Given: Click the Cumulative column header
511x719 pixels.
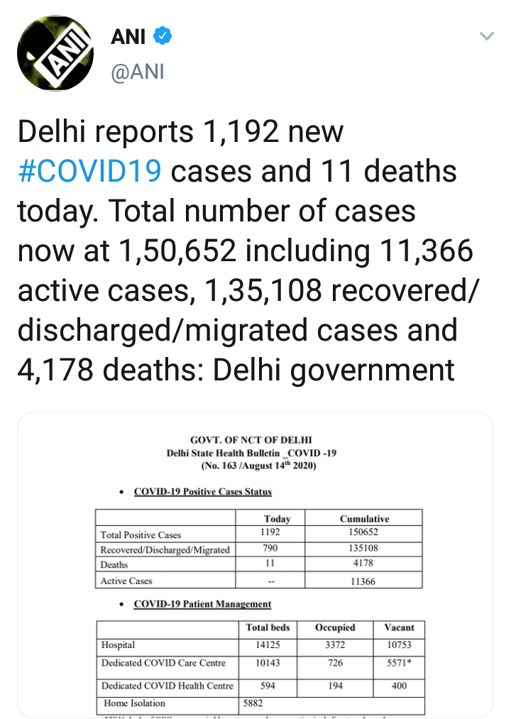Looking at the screenshot, I should point(364,519).
